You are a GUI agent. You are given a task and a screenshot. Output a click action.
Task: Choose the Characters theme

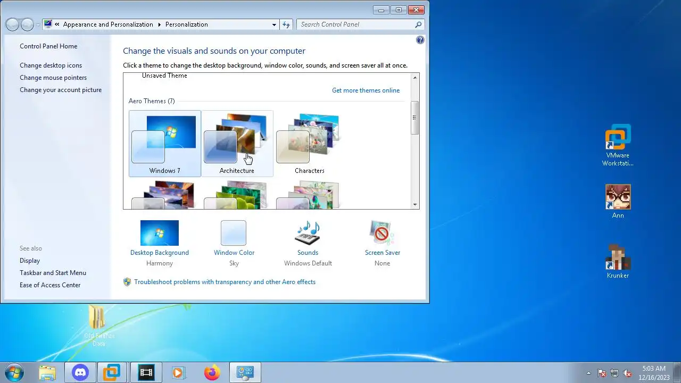pos(309,143)
